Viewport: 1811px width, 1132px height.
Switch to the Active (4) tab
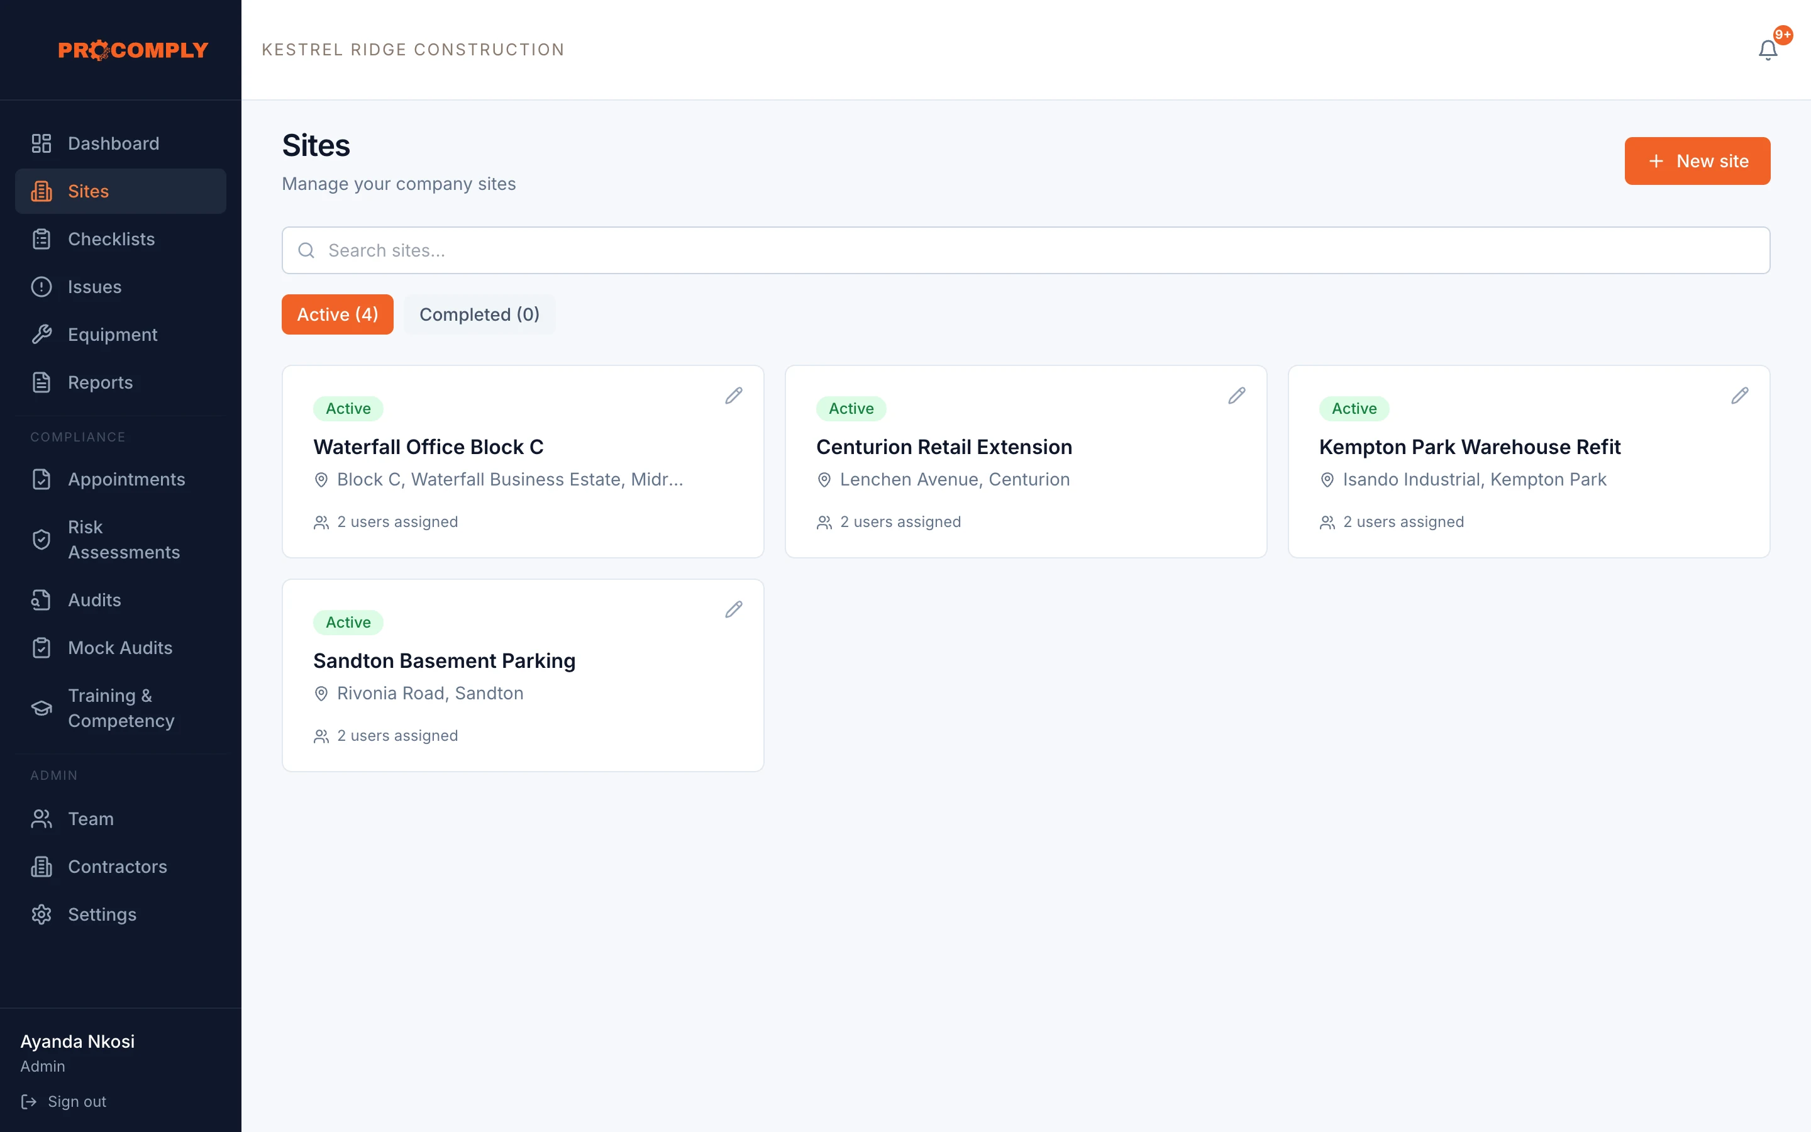point(338,314)
